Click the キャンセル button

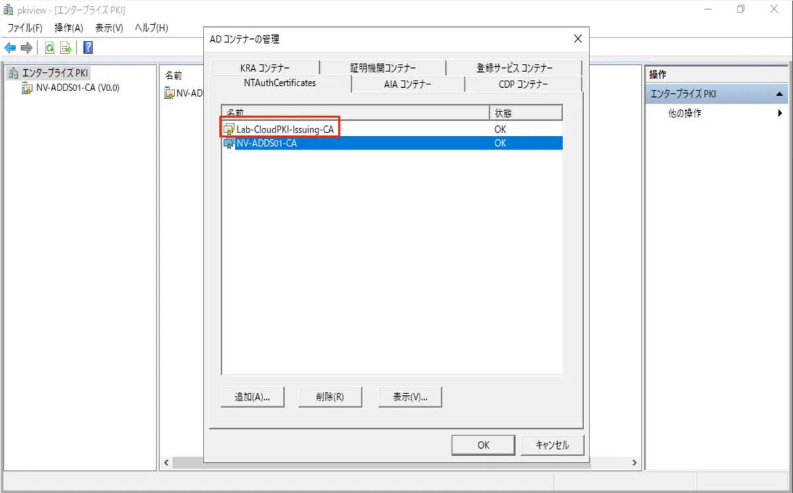552,445
